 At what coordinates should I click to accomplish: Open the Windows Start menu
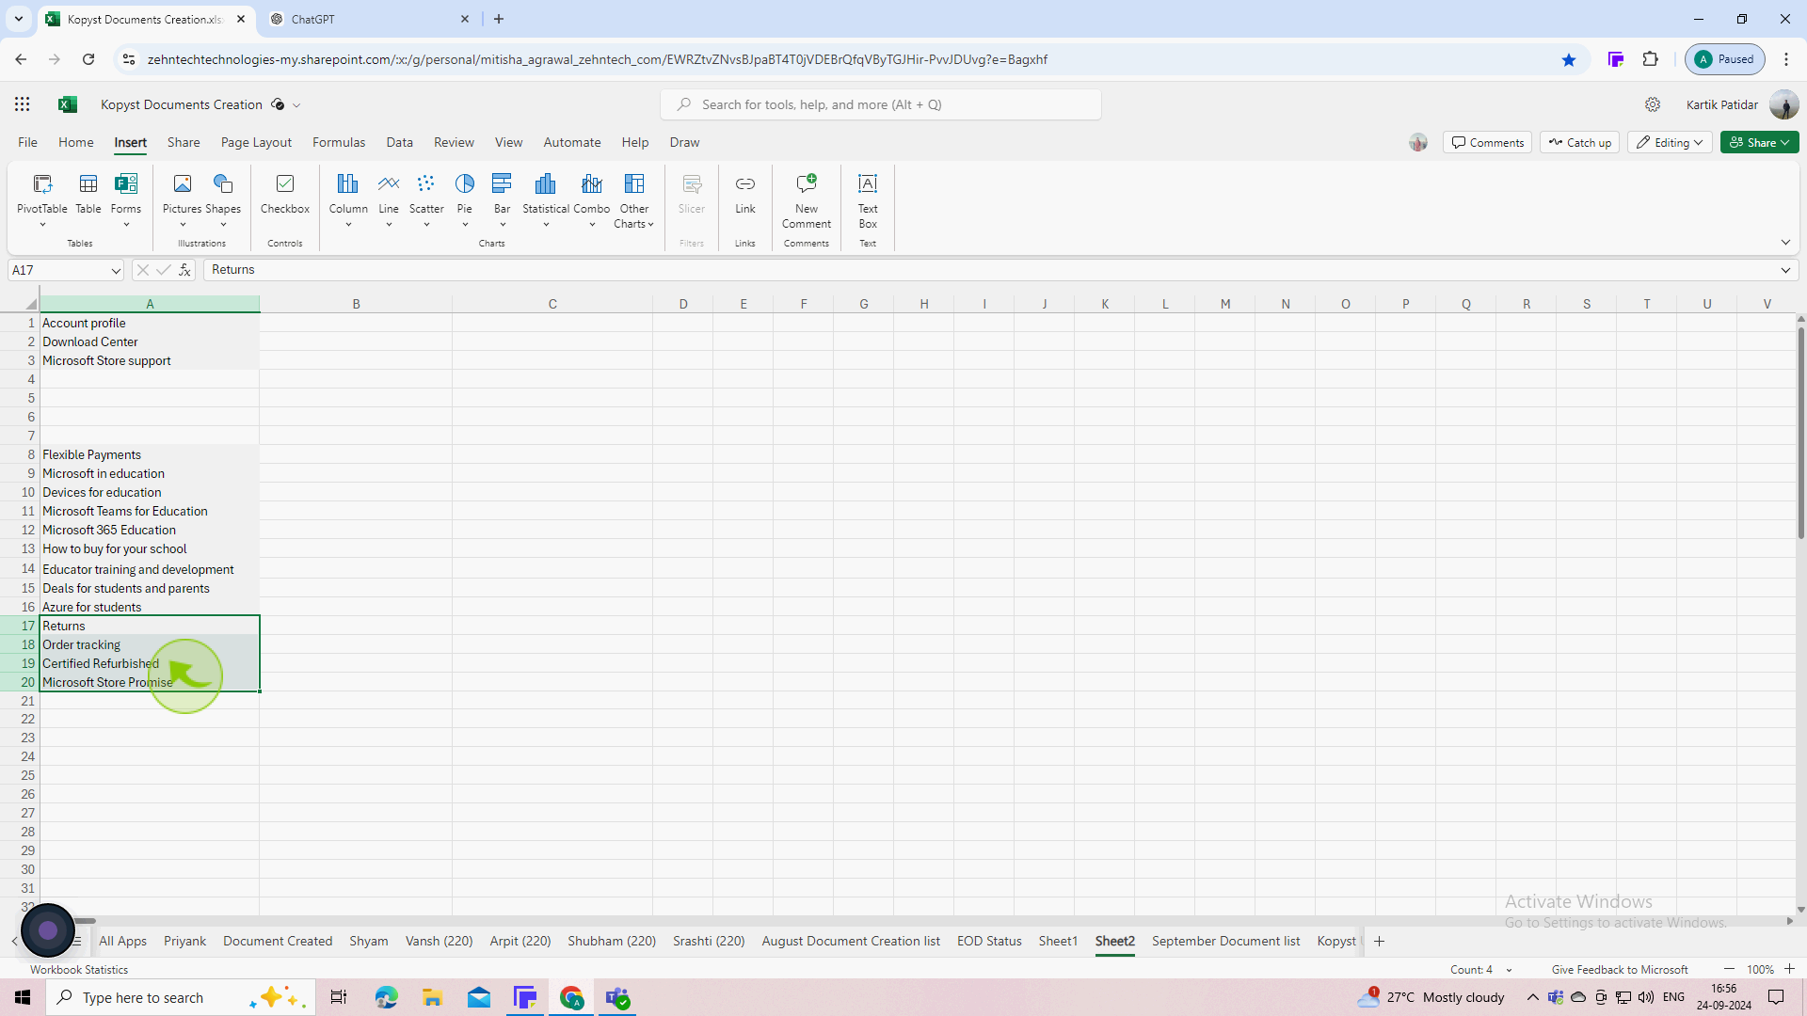[23, 997]
